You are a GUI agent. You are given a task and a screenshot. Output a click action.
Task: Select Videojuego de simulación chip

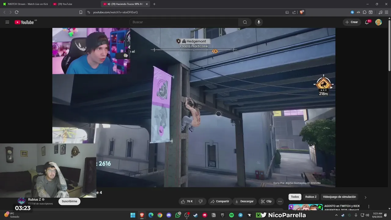click(339, 197)
